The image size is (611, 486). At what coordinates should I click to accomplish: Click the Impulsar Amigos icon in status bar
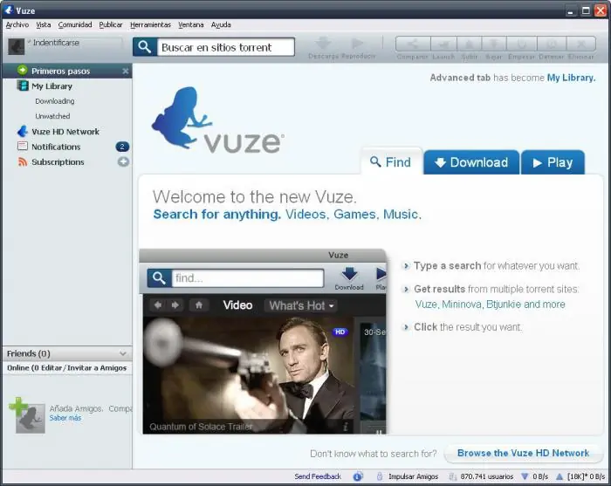[380, 476]
